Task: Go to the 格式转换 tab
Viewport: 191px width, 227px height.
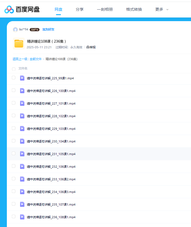Action: (134, 10)
